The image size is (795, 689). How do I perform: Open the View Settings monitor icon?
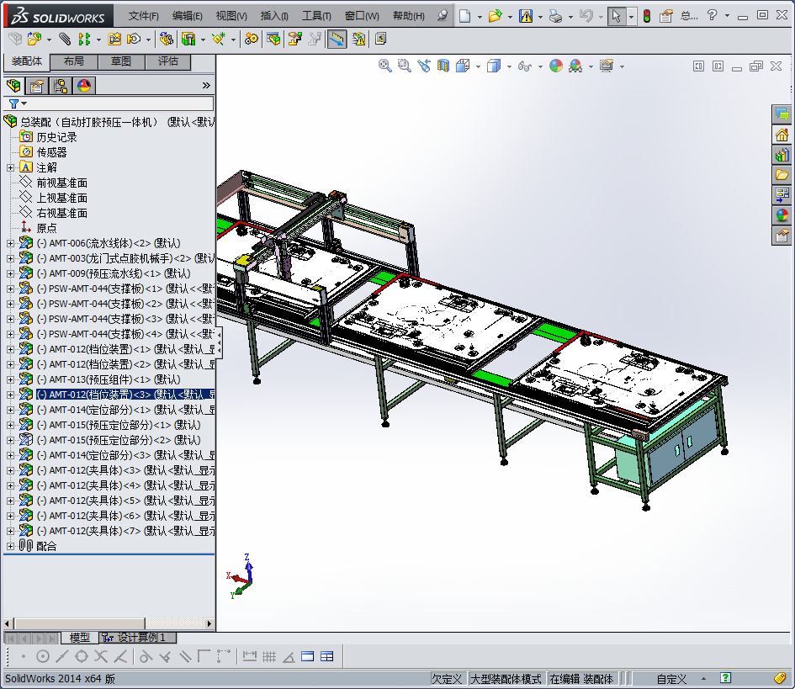[607, 66]
